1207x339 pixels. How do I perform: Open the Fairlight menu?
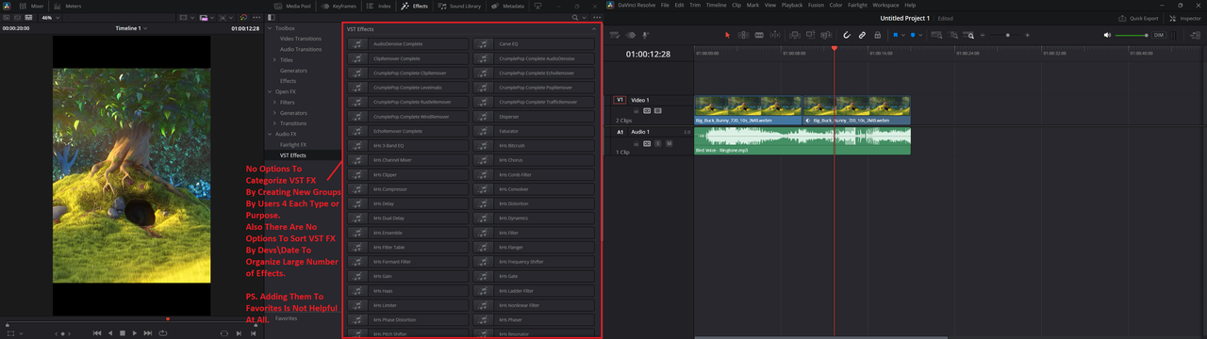858,6
